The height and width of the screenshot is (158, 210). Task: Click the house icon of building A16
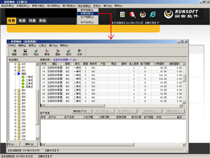click(x=19, y=64)
